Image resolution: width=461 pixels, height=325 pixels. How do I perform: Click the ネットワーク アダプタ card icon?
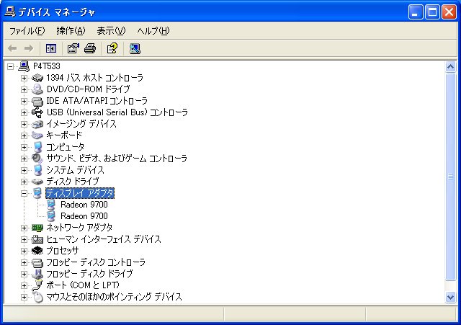point(37,228)
